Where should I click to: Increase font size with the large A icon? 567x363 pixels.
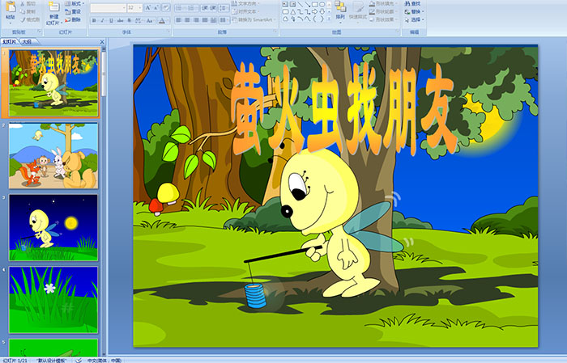pyautogui.click(x=148, y=7)
